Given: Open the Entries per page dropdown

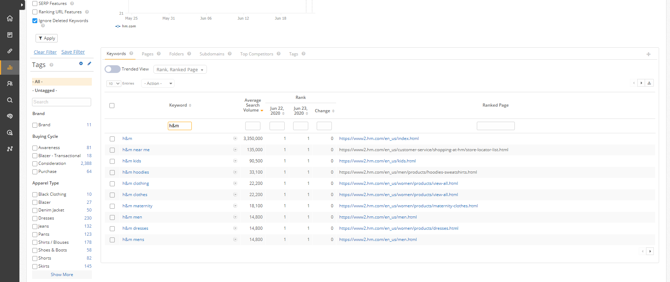Looking at the screenshot, I should 114,83.
